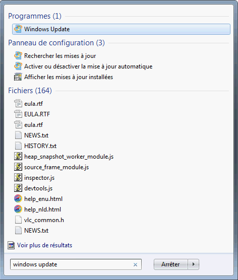Click the Windows Update program icon
The height and width of the screenshot is (280, 238).
18,29
